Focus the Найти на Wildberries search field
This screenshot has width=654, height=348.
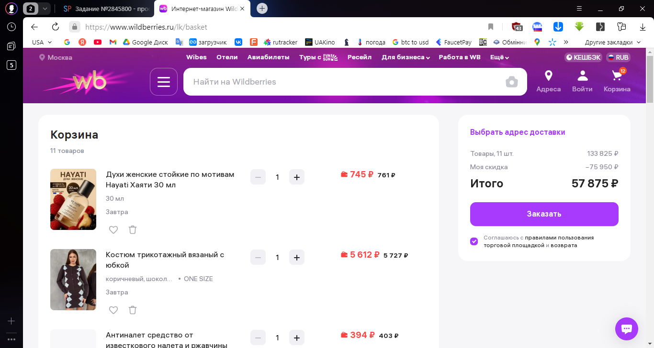coord(343,82)
